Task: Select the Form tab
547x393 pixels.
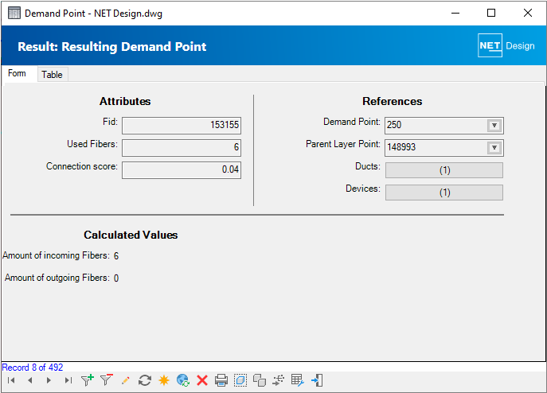Action: coord(18,74)
